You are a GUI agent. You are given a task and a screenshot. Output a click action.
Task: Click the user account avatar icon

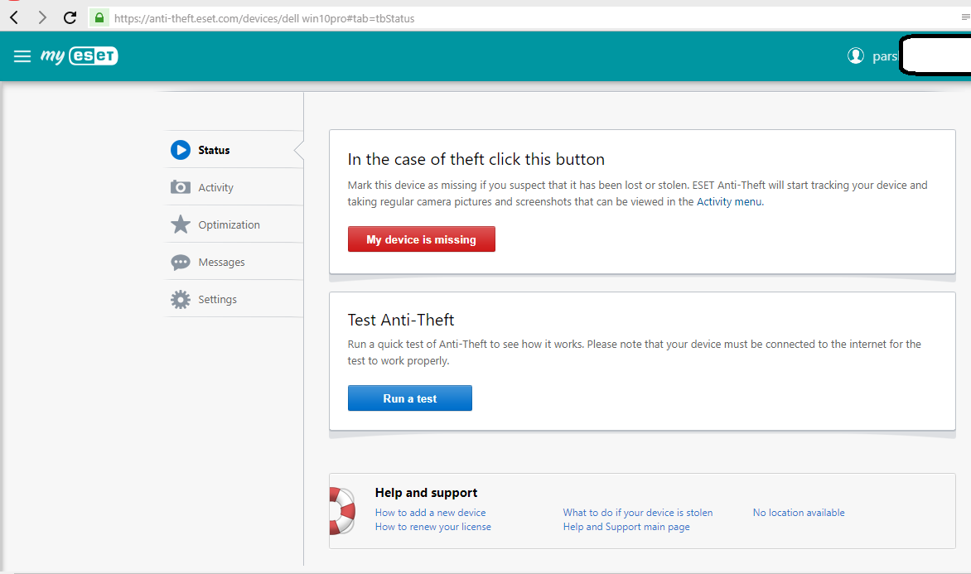pos(856,55)
